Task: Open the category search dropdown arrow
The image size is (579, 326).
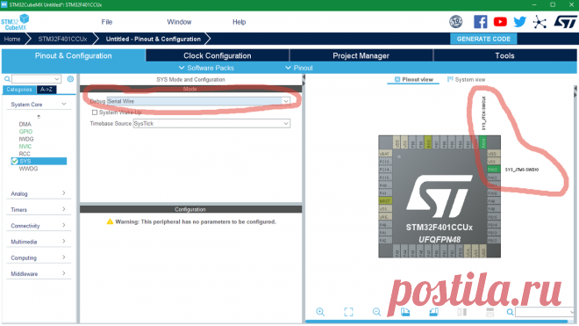Action: click(x=57, y=79)
